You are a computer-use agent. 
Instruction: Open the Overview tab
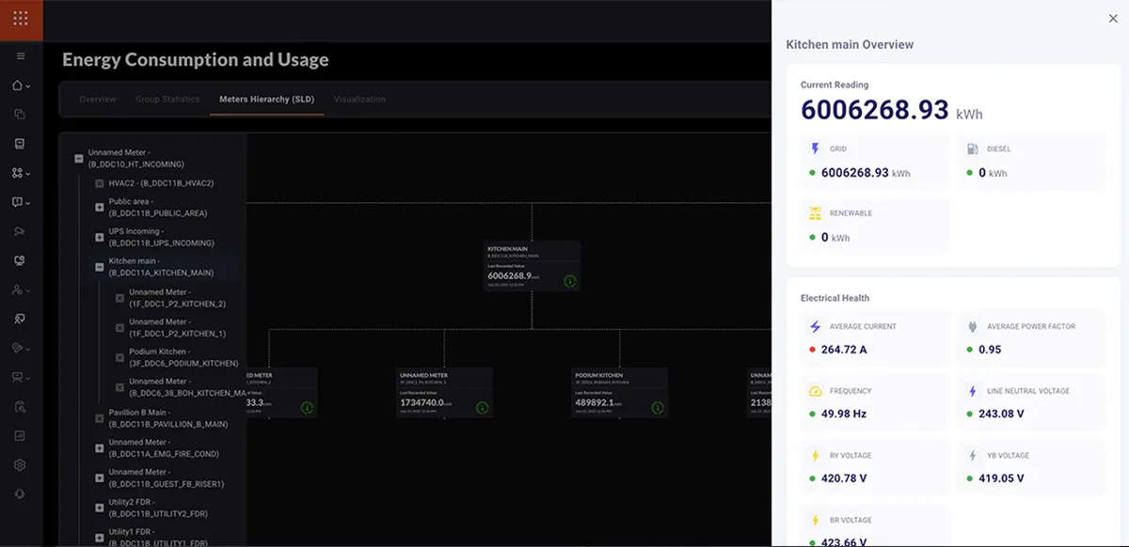coord(98,100)
